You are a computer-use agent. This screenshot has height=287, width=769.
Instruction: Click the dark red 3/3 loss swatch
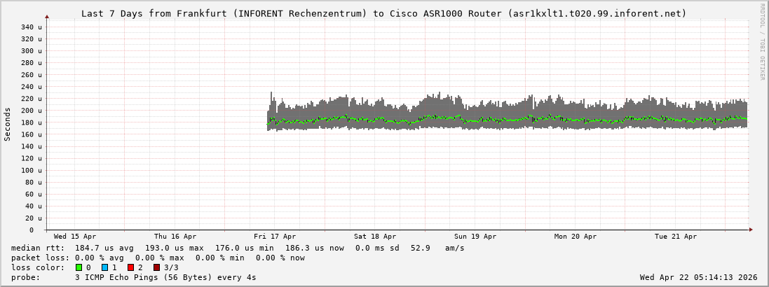(156, 267)
